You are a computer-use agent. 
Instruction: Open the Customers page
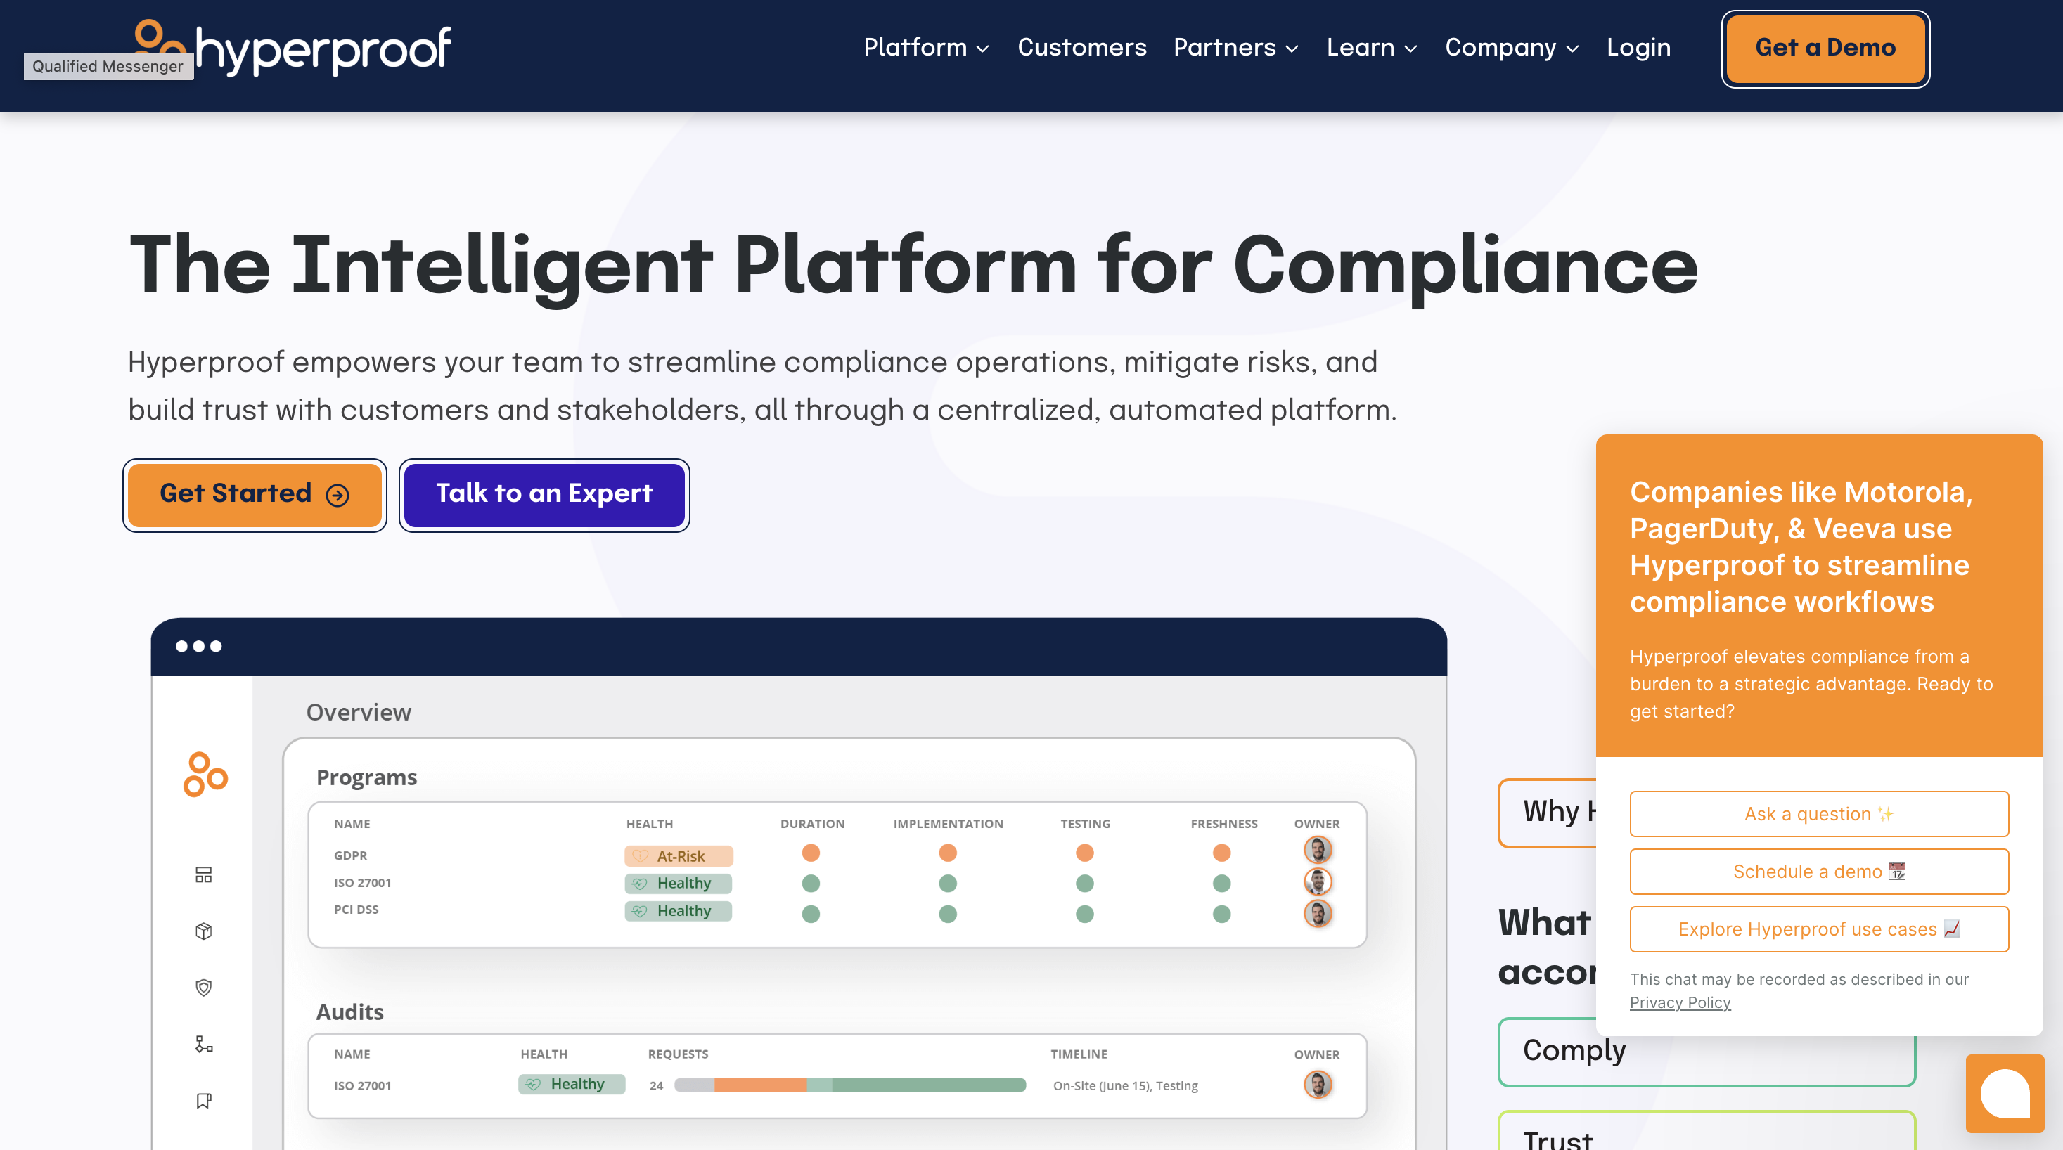click(x=1082, y=47)
